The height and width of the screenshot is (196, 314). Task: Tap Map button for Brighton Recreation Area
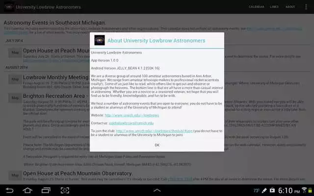click(15, 98)
